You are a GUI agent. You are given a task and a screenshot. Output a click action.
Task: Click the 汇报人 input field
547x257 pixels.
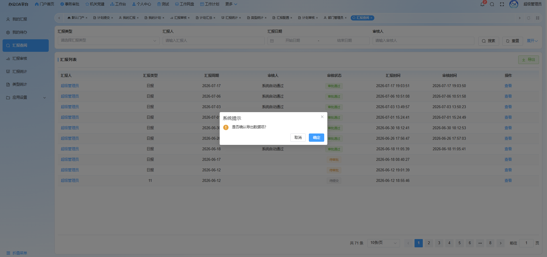point(214,41)
